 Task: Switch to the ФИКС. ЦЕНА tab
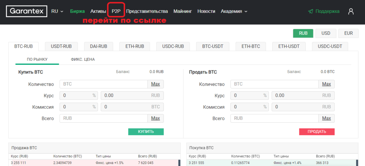(83, 59)
